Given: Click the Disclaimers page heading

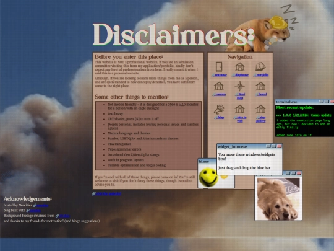Looking at the screenshot, I should point(173,35).
